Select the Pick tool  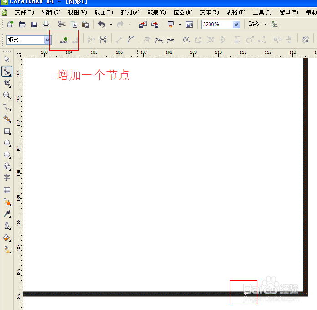pyautogui.click(x=7, y=59)
